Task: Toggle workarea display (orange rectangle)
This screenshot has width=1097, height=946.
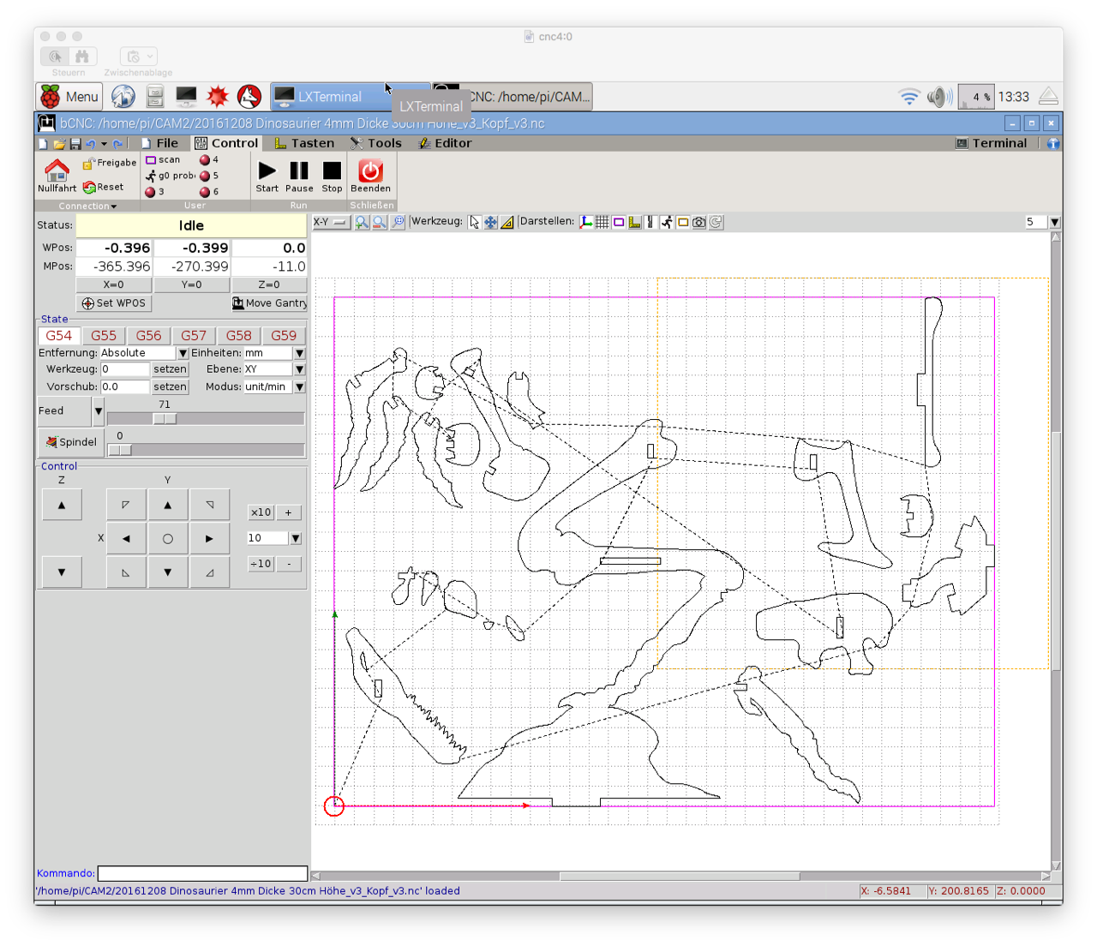Action: pyautogui.click(x=683, y=222)
